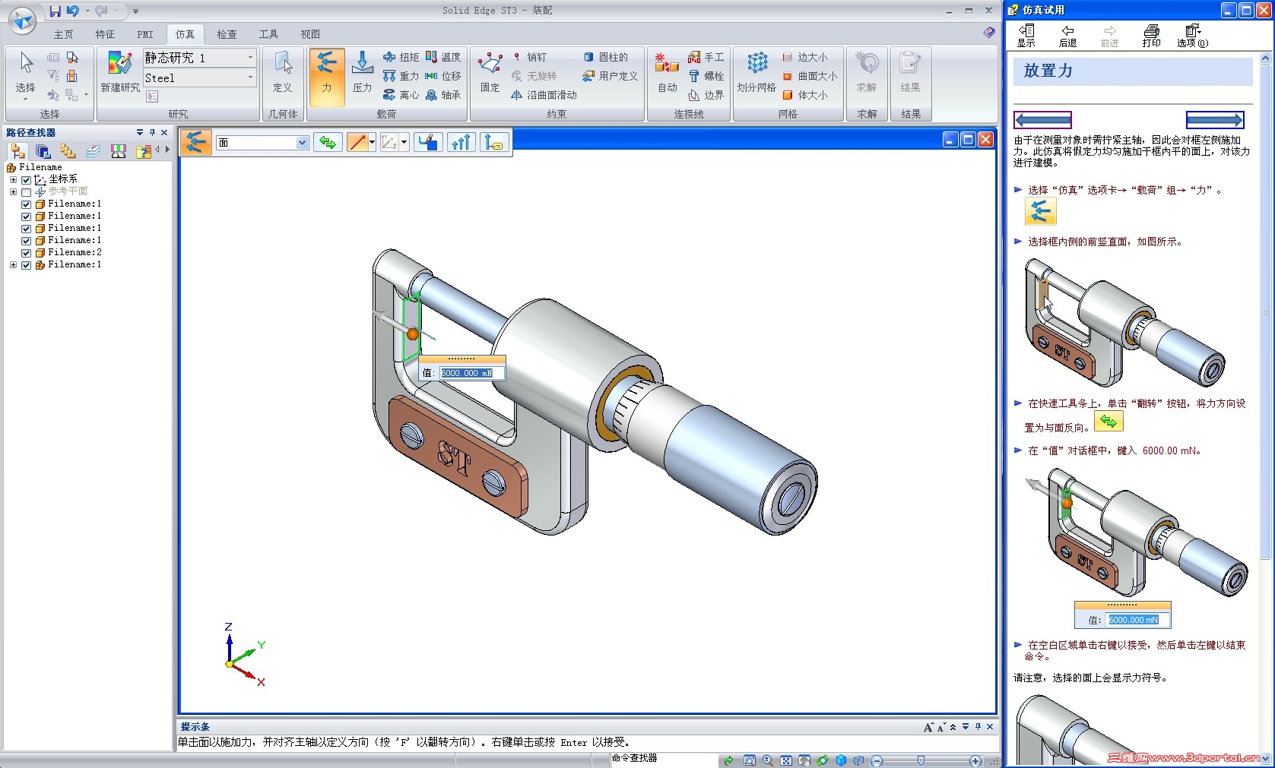
Task: Expand the reference planes (参考平面) node
Action: click(13, 192)
